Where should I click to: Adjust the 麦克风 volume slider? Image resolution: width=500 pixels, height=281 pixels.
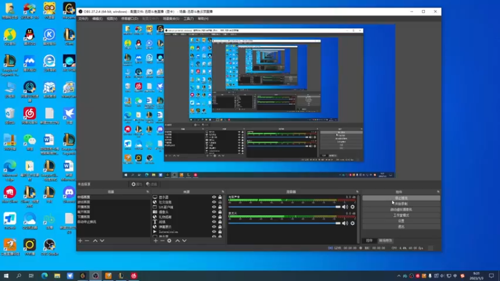click(x=284, y=224)
